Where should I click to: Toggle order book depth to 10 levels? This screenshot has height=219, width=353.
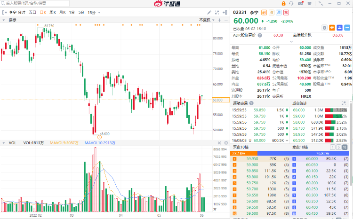point(345,147)
